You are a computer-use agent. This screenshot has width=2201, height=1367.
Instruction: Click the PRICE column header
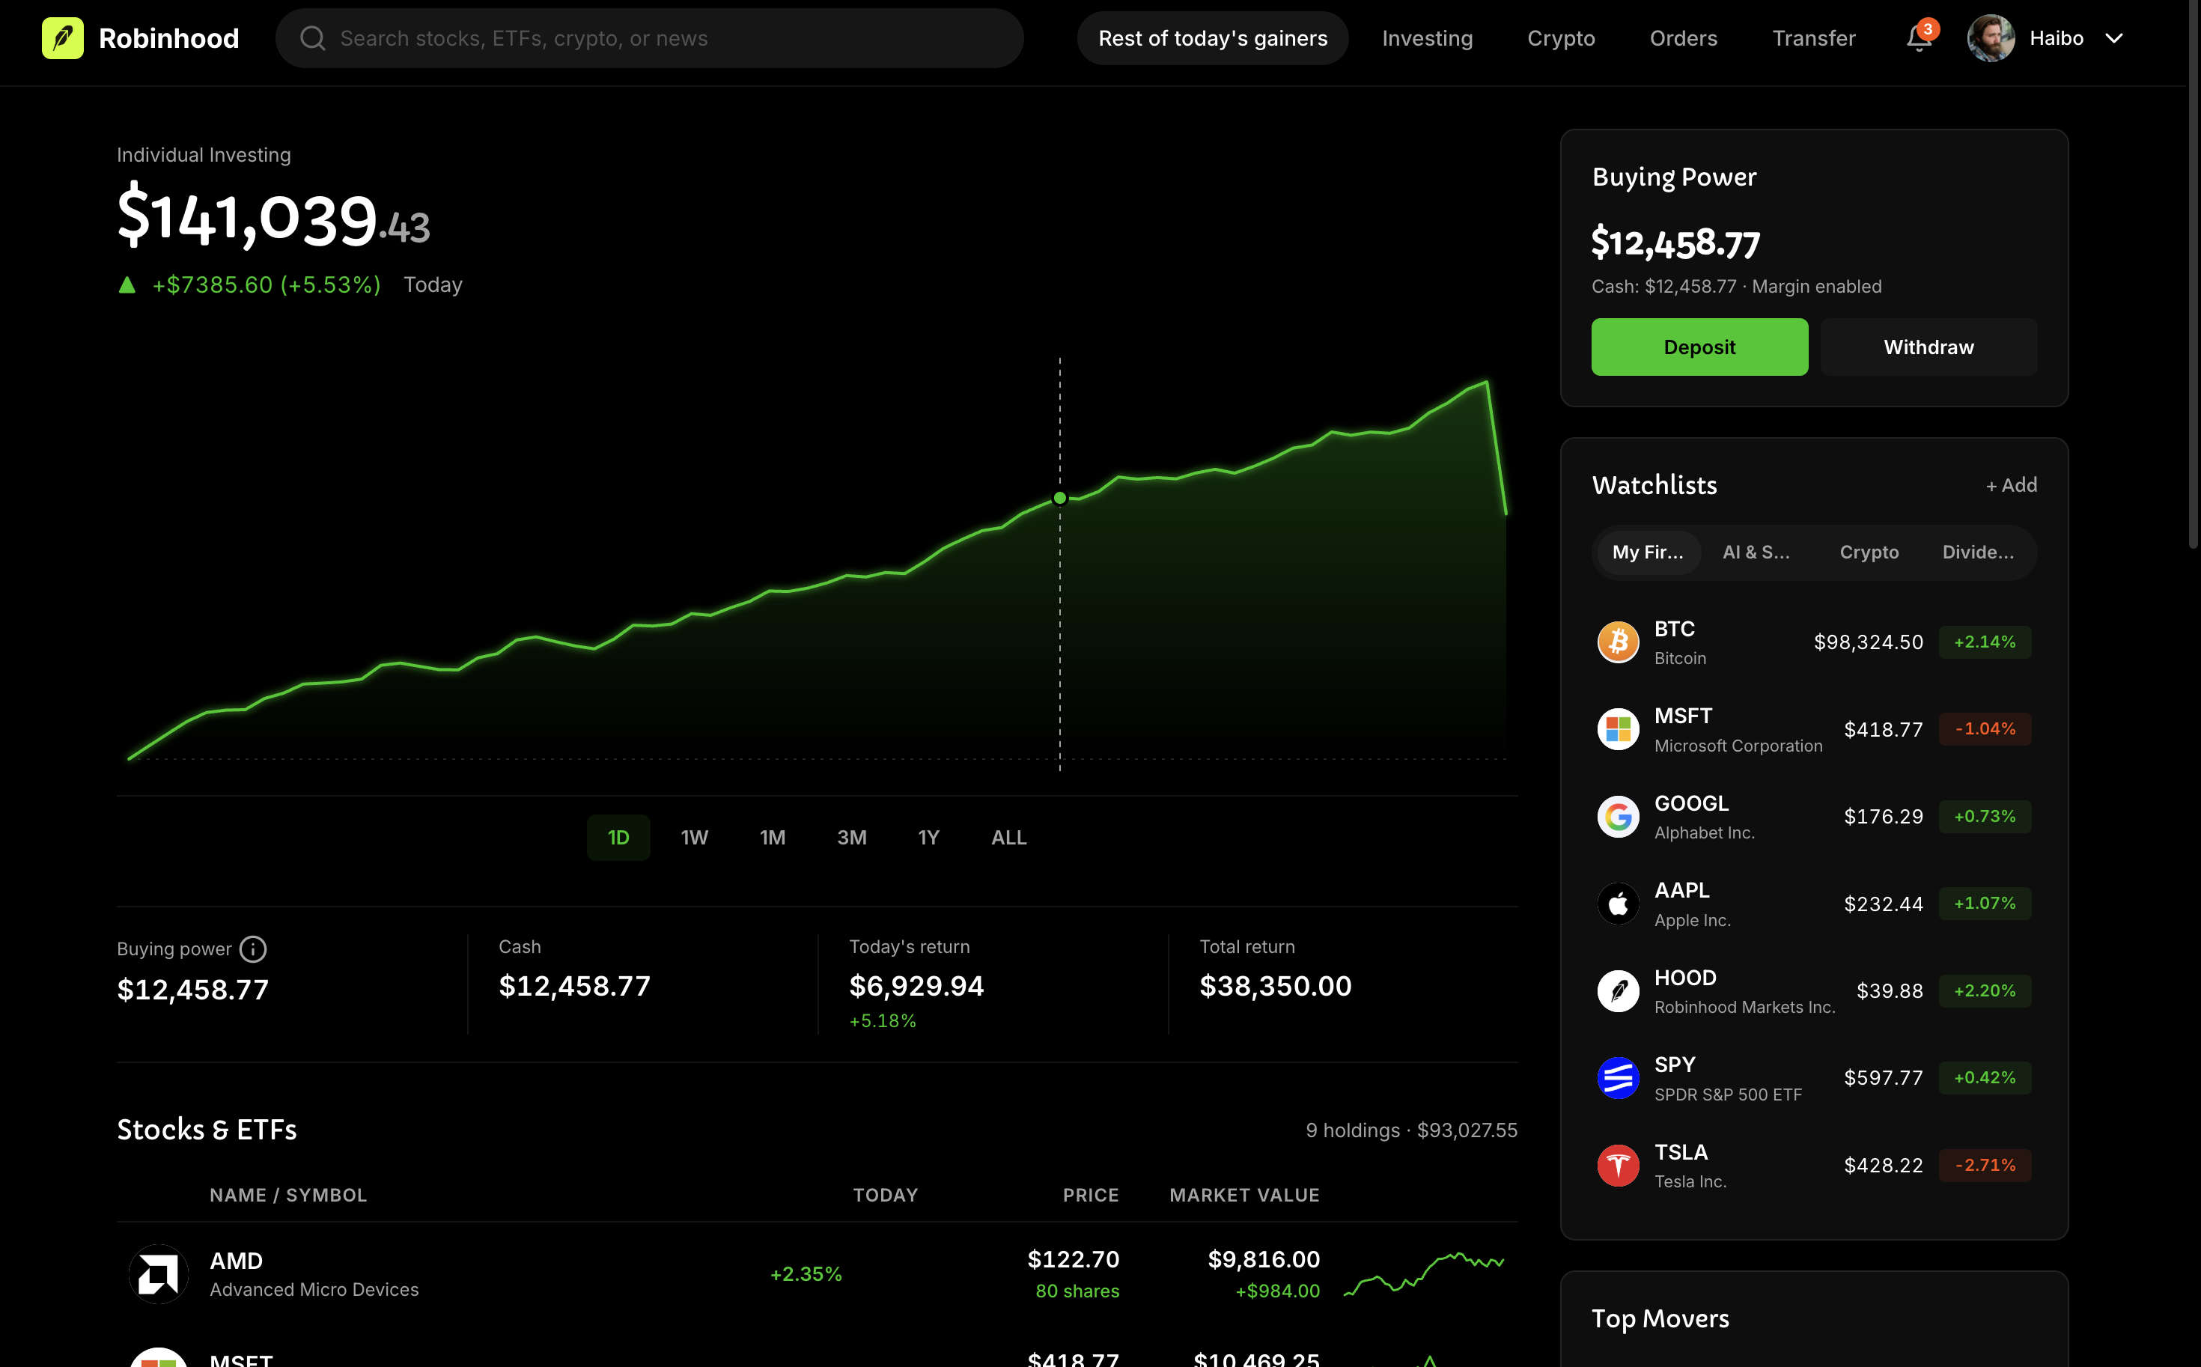[x=1090, y=1196]
